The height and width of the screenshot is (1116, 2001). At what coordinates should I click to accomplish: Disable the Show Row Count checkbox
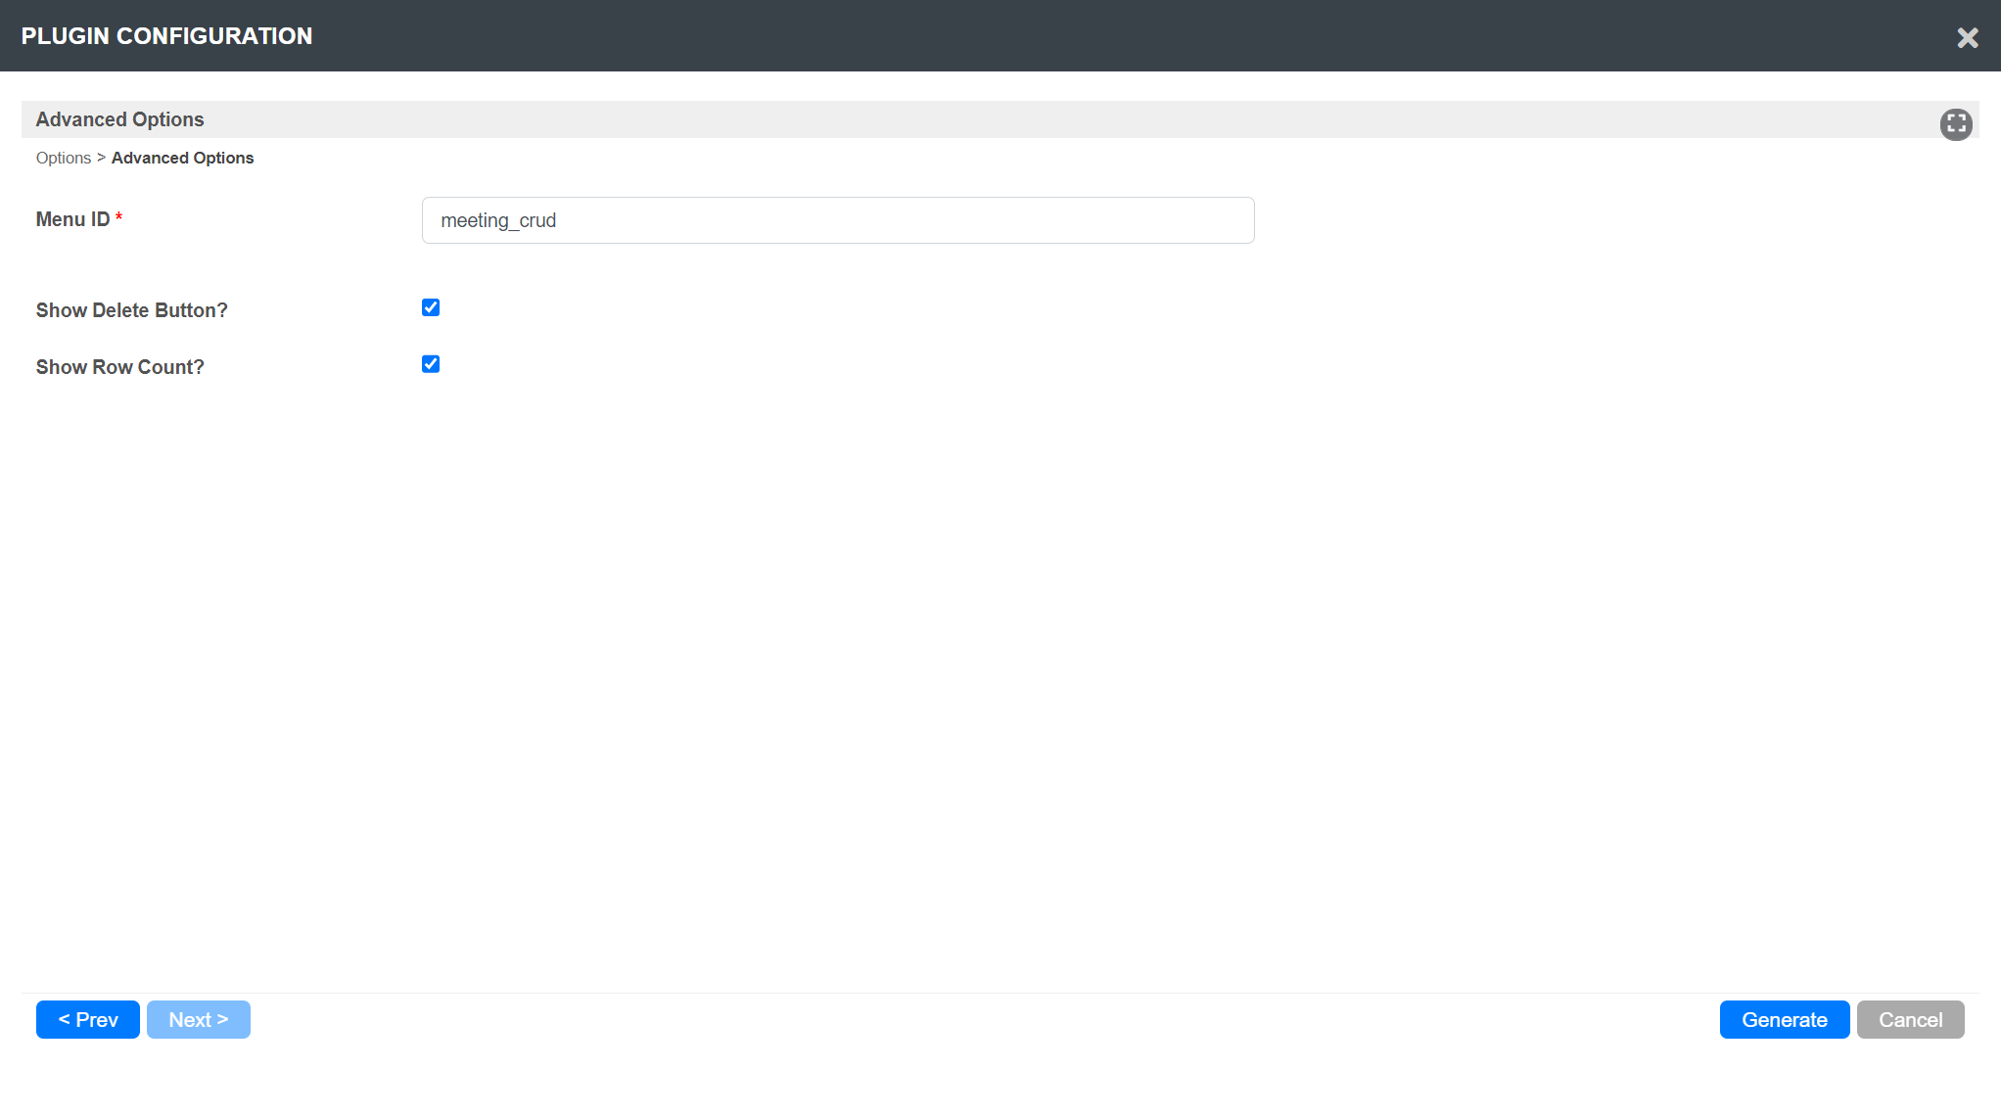431,364
